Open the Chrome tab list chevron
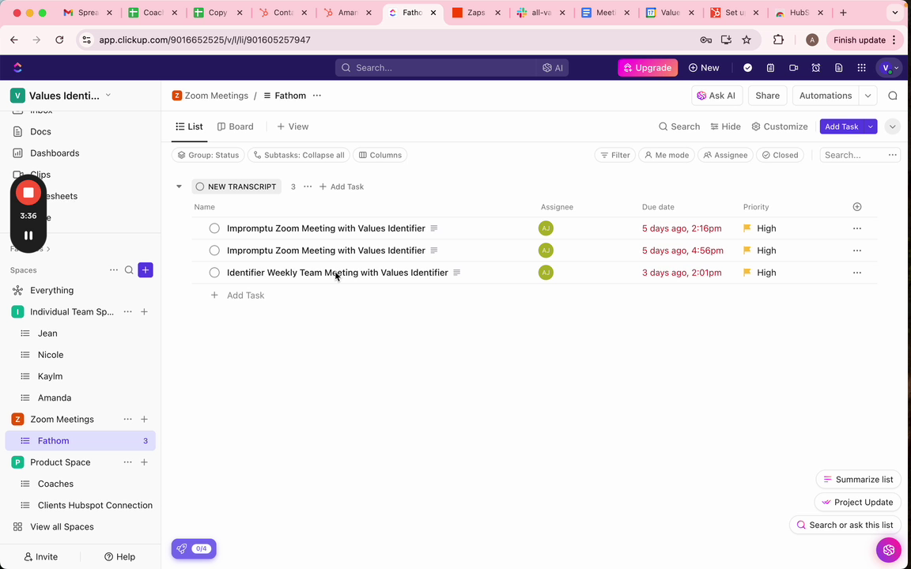Viewport: 911px width, 569px height. tap(895, 13)
